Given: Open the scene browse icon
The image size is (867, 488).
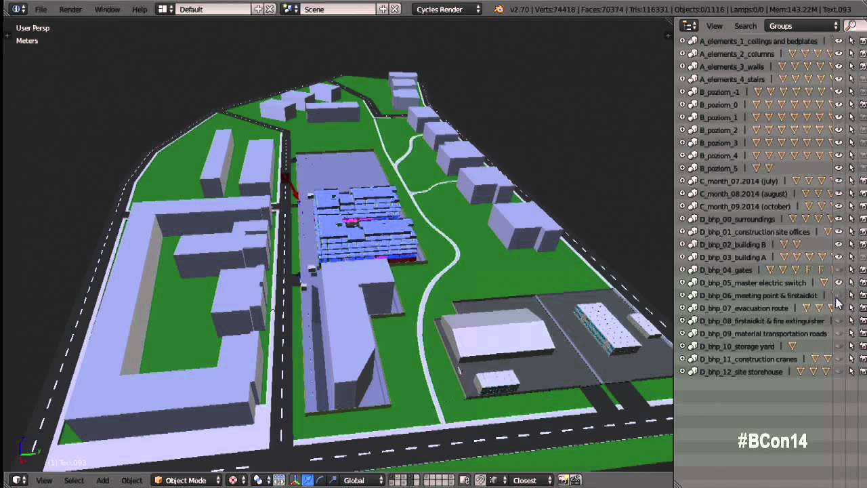Looking at the screenshot, I should click(x=289, y=9).
